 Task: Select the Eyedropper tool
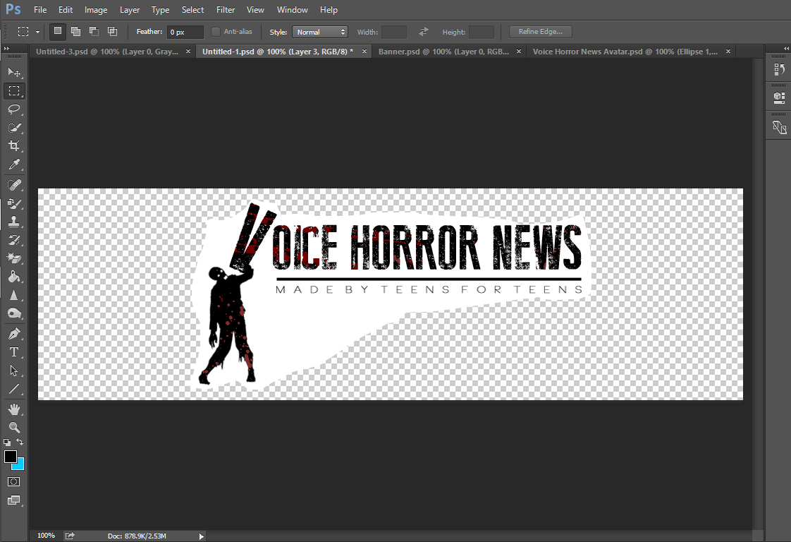click(14, 164)
